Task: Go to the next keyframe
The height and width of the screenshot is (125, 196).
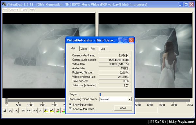Action: coord(52,111)
